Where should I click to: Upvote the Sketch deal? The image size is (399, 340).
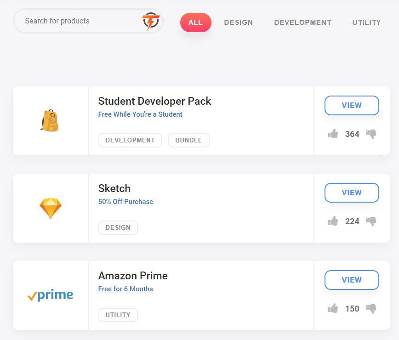point(333,221)
